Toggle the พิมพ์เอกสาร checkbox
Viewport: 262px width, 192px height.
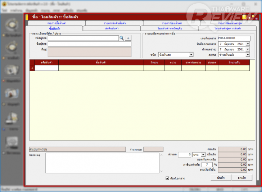click(167, 178)
